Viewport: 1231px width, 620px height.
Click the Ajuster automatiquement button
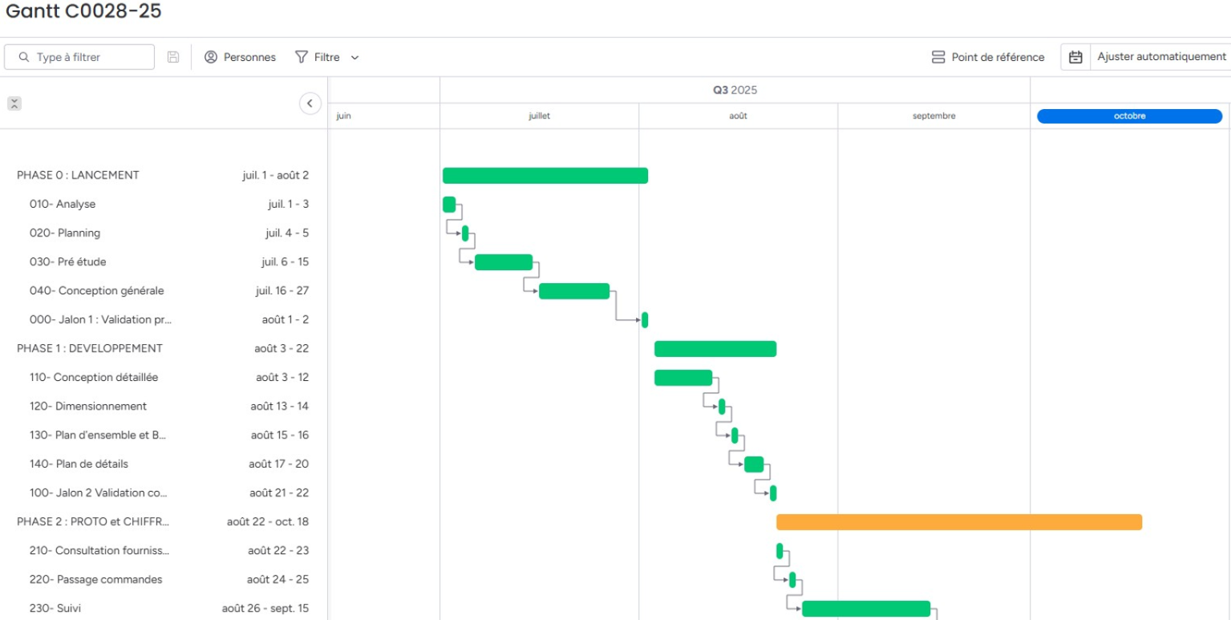1161,57
